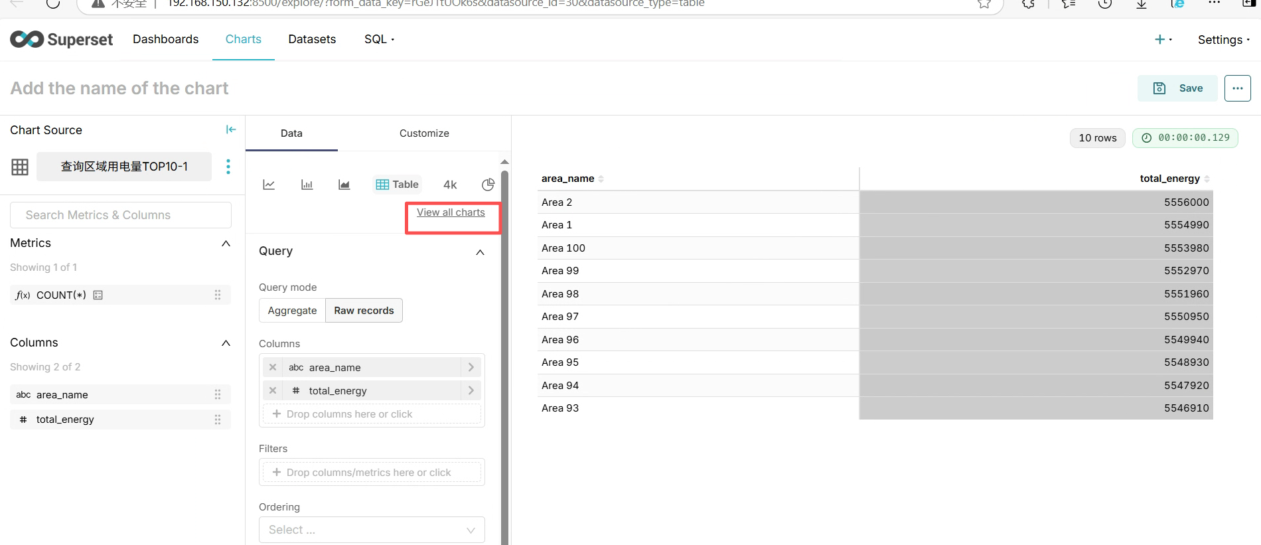
Task: Open the Charts menu item
Action: (244, 39)
